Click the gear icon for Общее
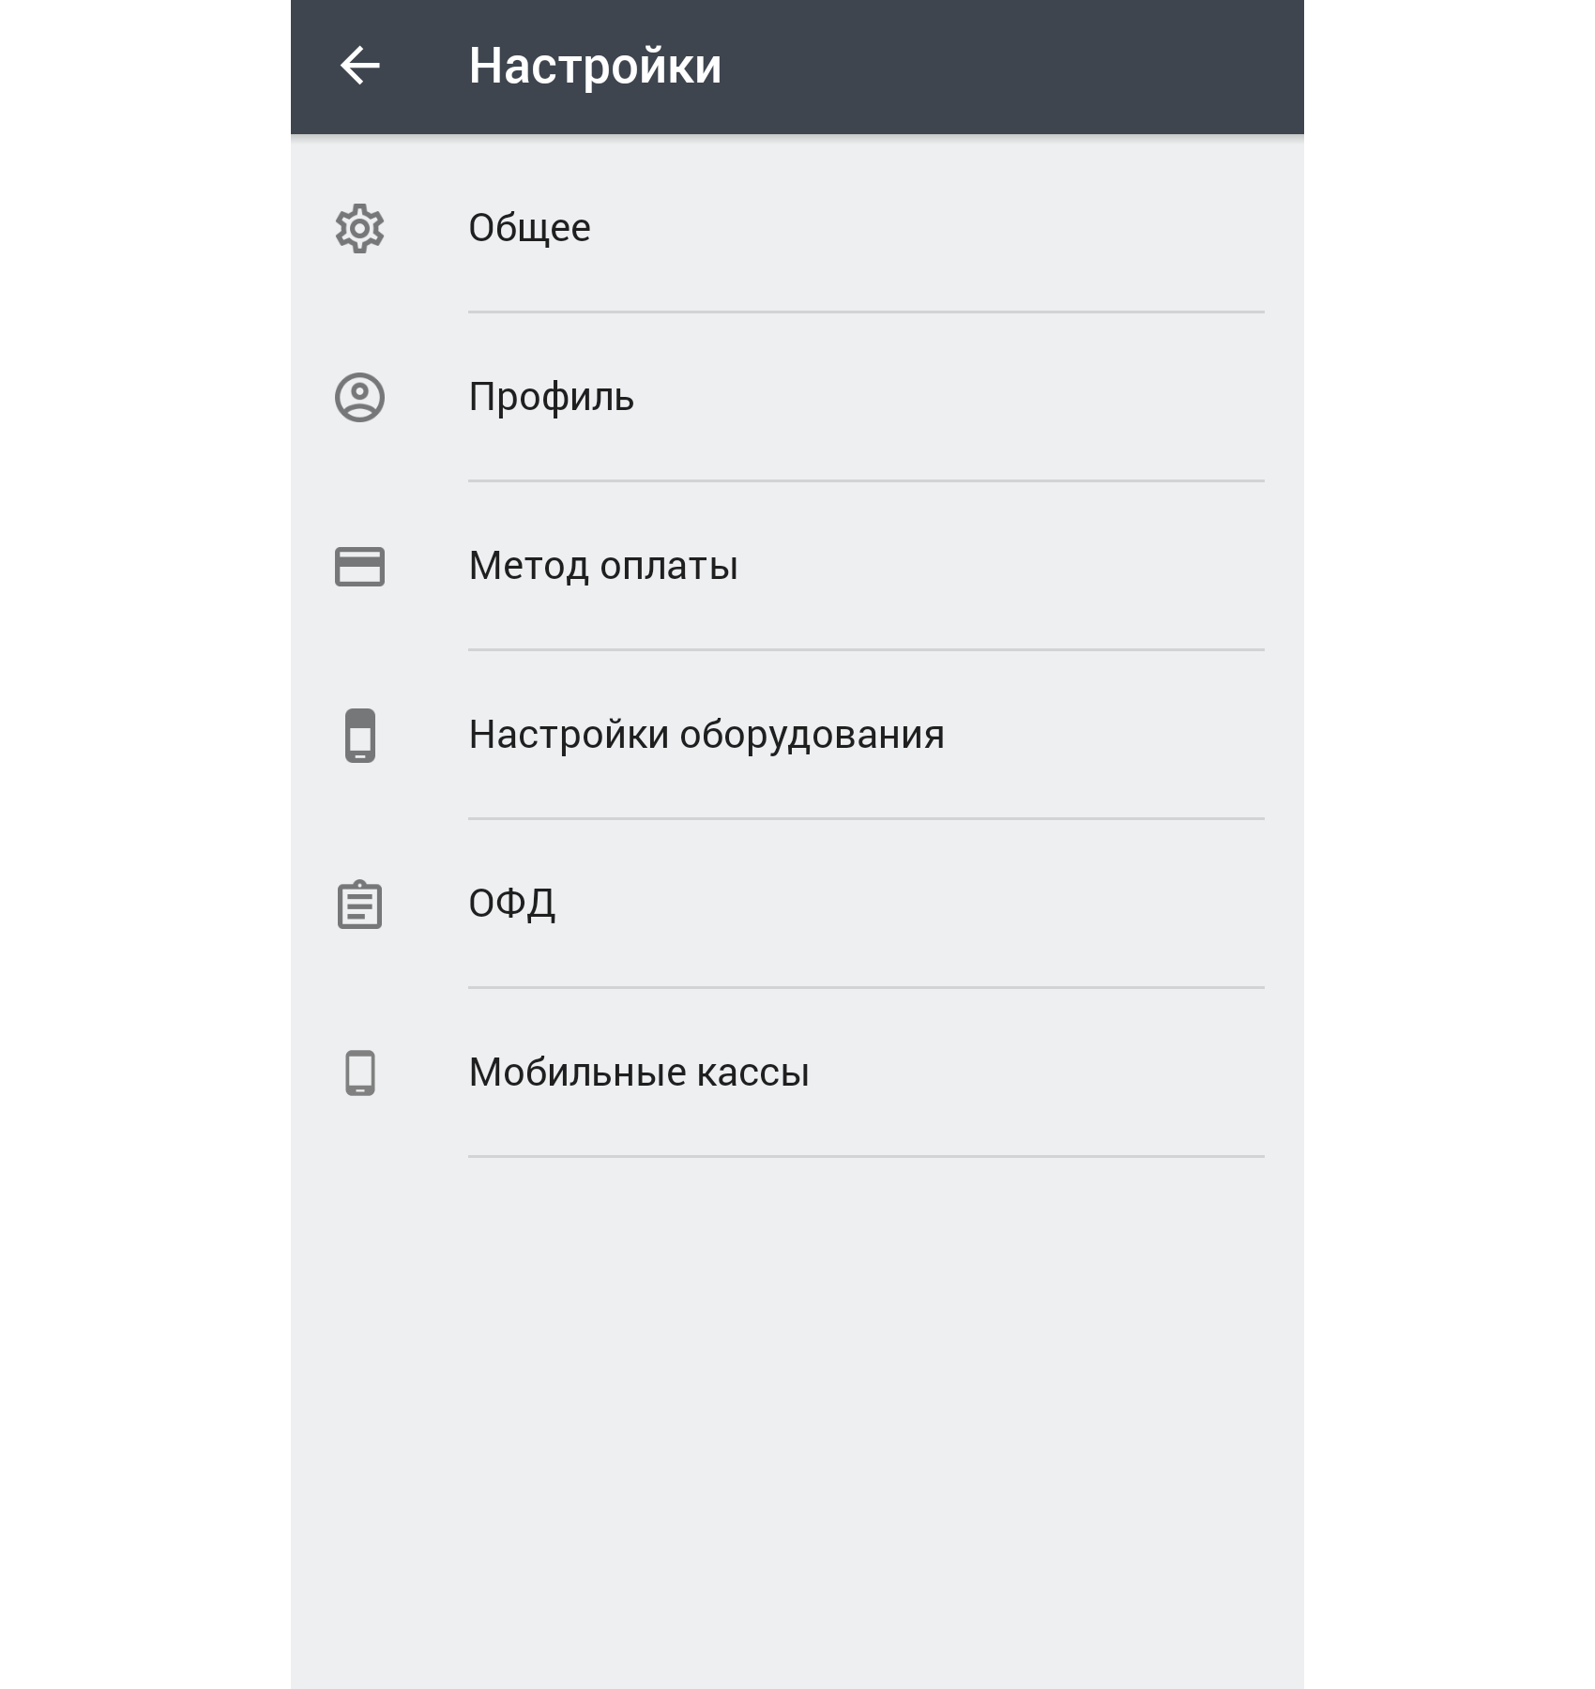 (x=359, y=228)
